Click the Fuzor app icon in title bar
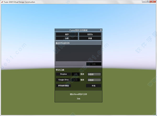 (2, 2)
